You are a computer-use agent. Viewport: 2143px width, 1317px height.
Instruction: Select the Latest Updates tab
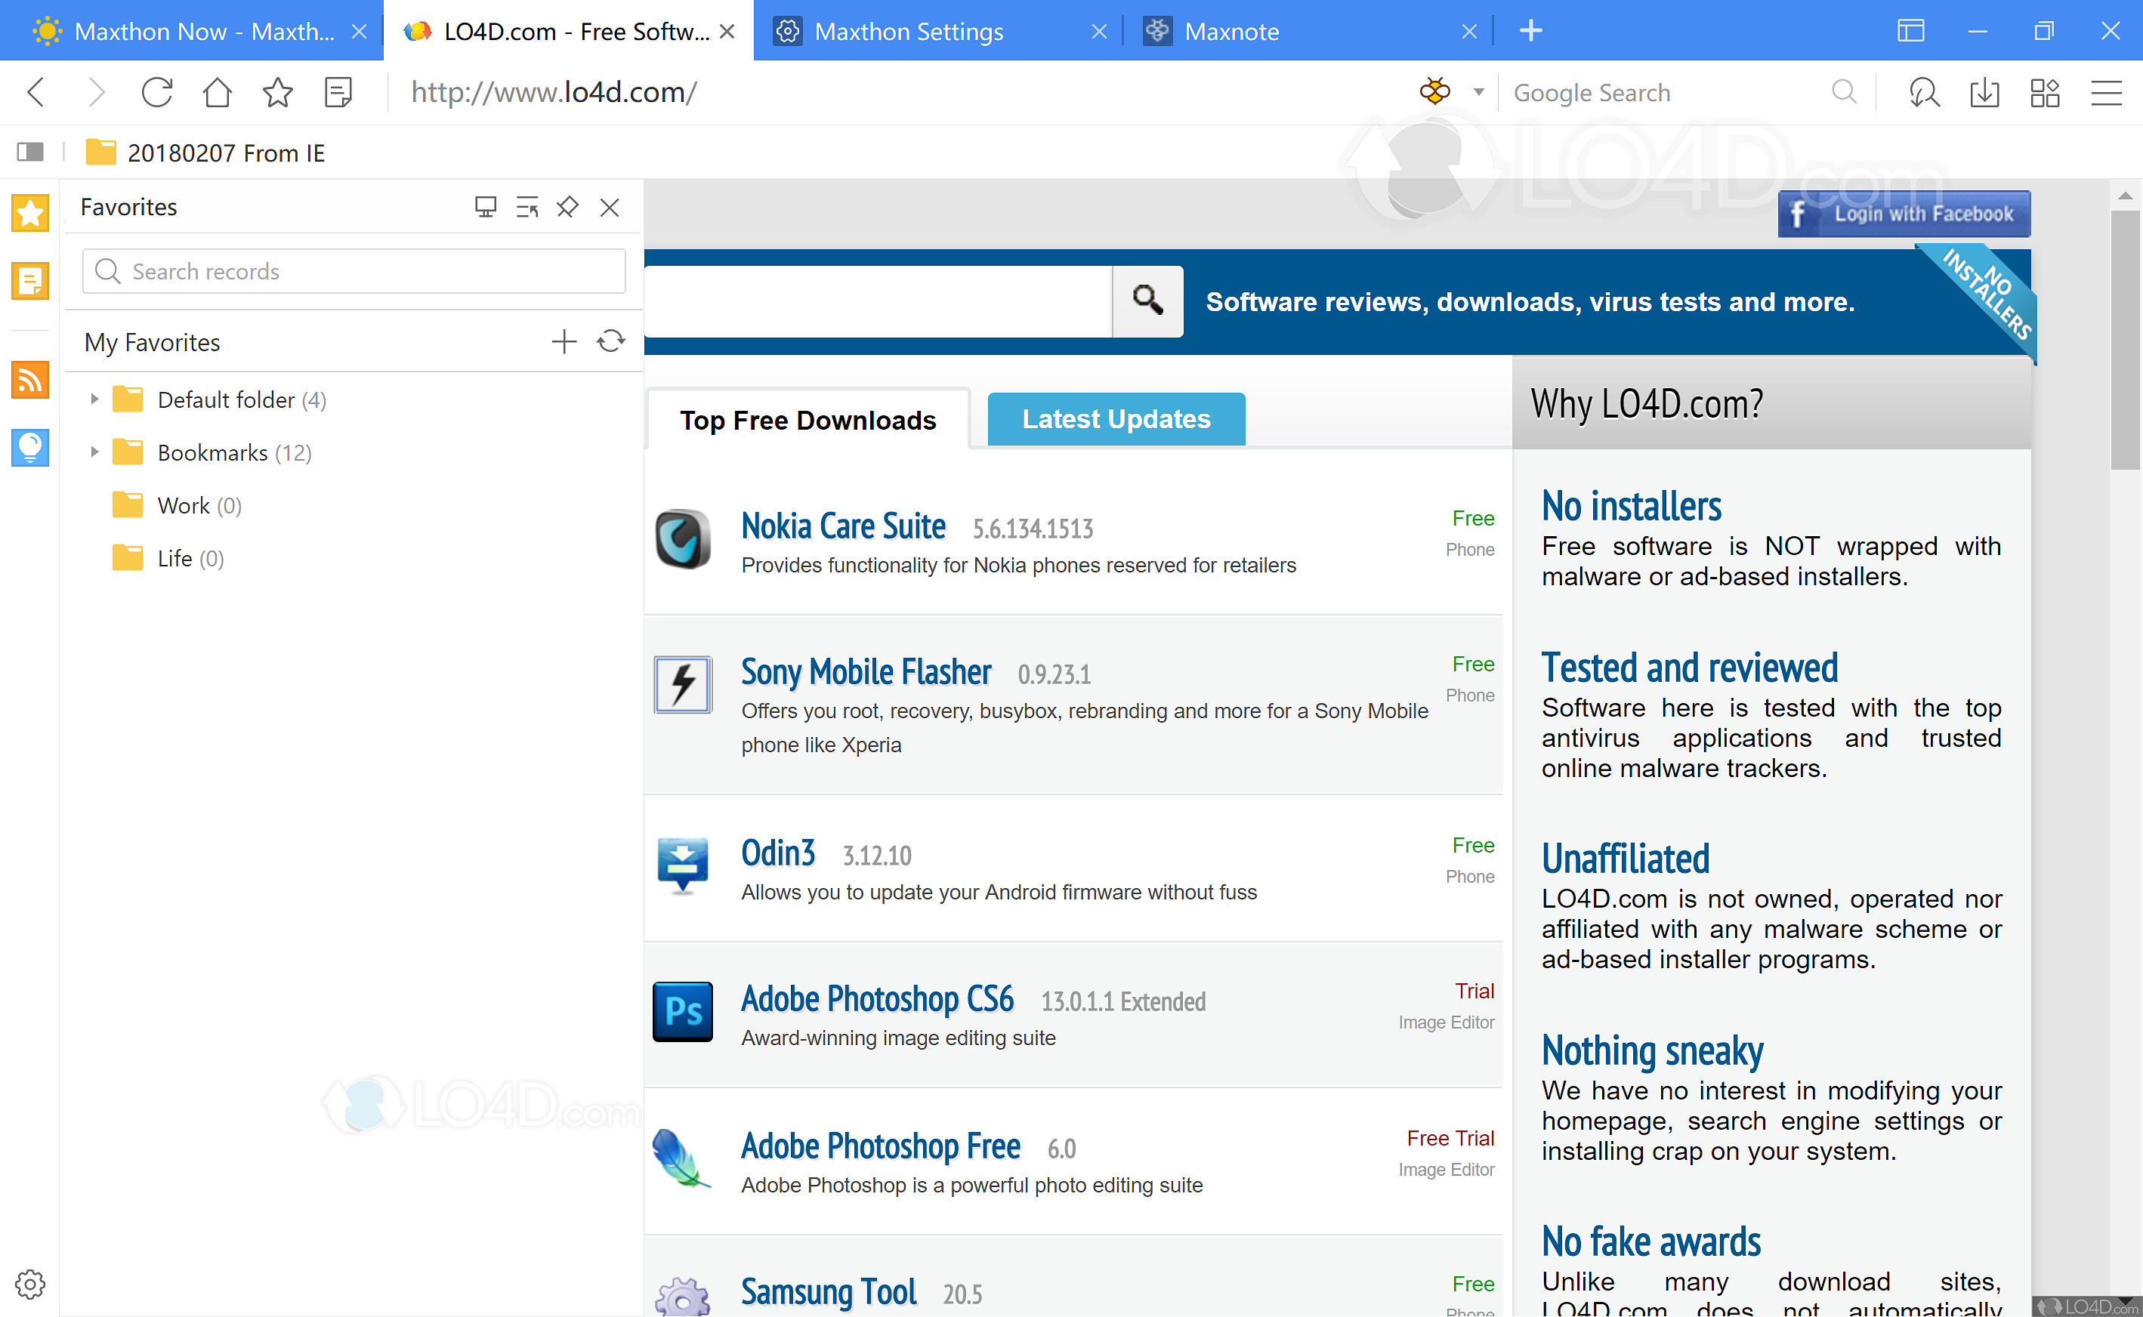[1116, 419]
